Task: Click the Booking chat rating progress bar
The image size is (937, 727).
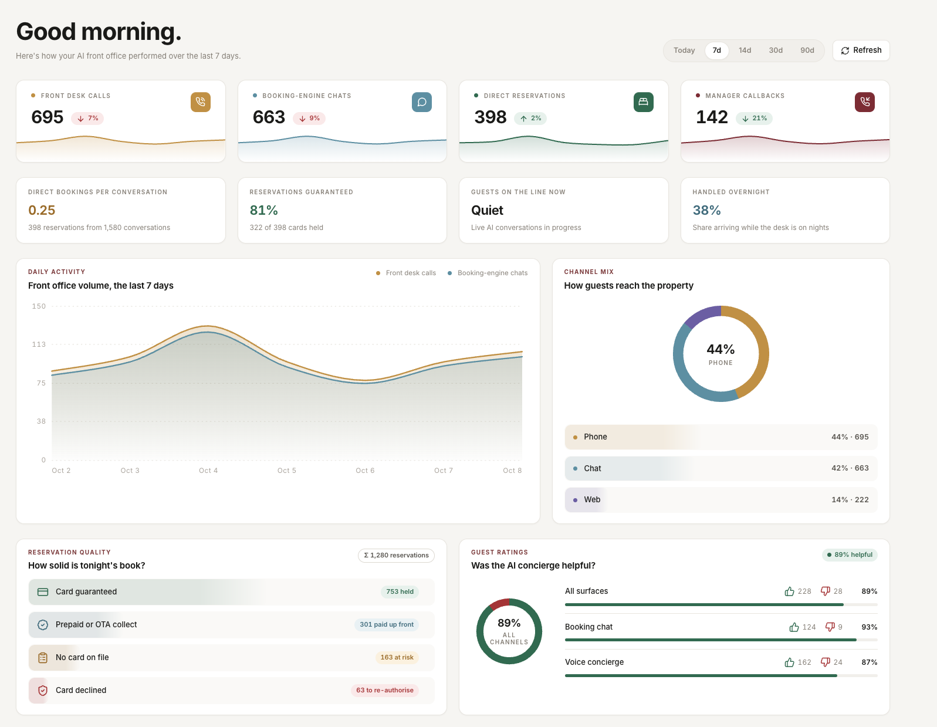Action: coord(721,640)
